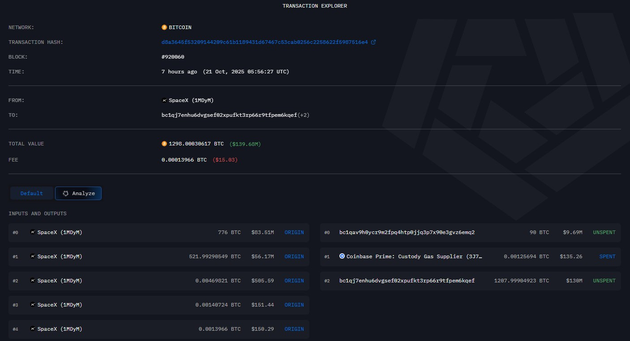Click UNSPENT status on 1207.99904923 BTC output
Viewport: 630px width, 341px height.
604,281
